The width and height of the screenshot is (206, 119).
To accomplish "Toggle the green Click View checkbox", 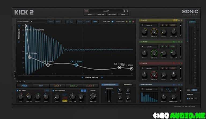I will tap(130, 21).
